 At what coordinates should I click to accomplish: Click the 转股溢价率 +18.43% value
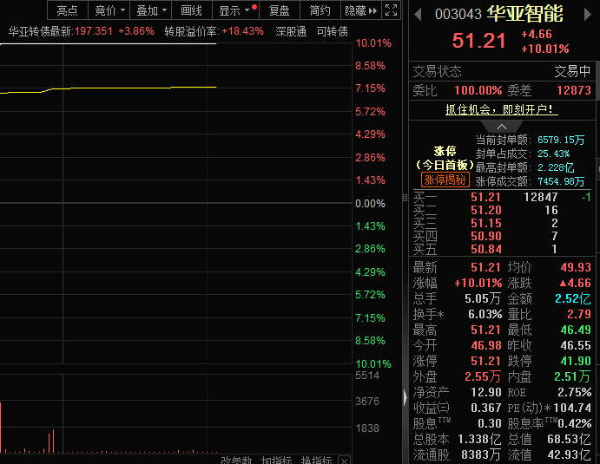(242, 31)
